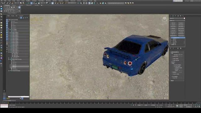
Task: Toggle eye icon of TurboSmooth Pro modifier in stack
Action: [171, 38]
